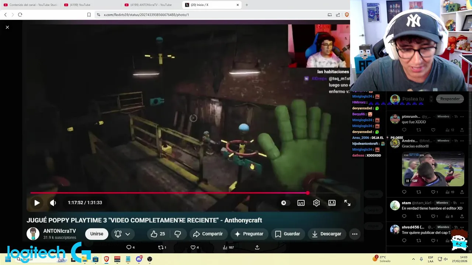Like the video showing 25 likes

[158, 234]
